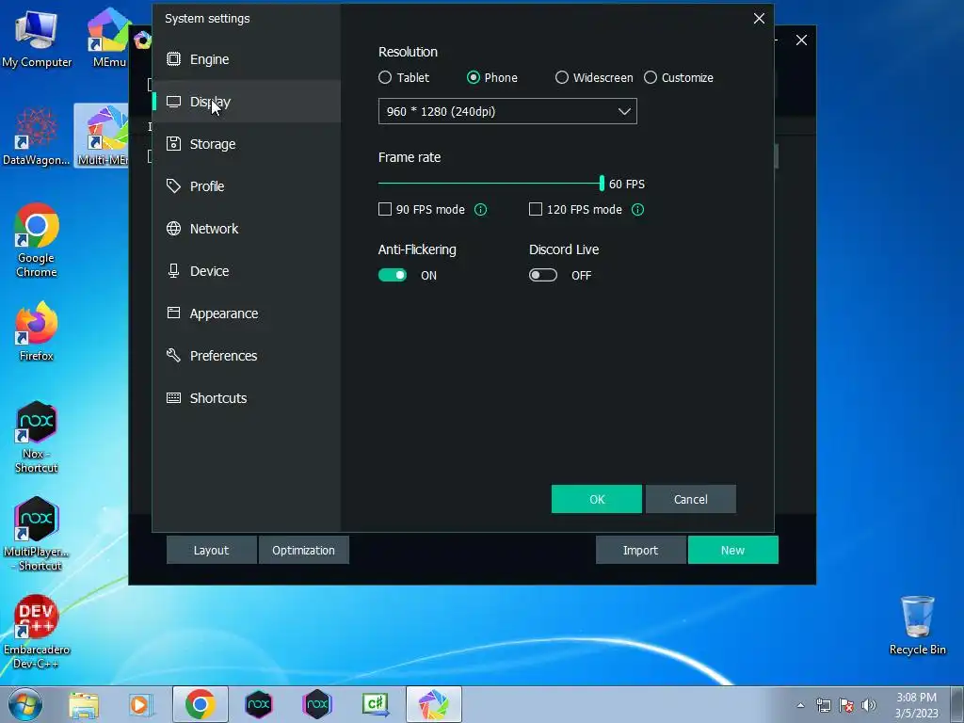Screen dimensions: 964x723
Task: Click the Preferences wrench icon in sidebar
Action: click(x=174, y=355)
